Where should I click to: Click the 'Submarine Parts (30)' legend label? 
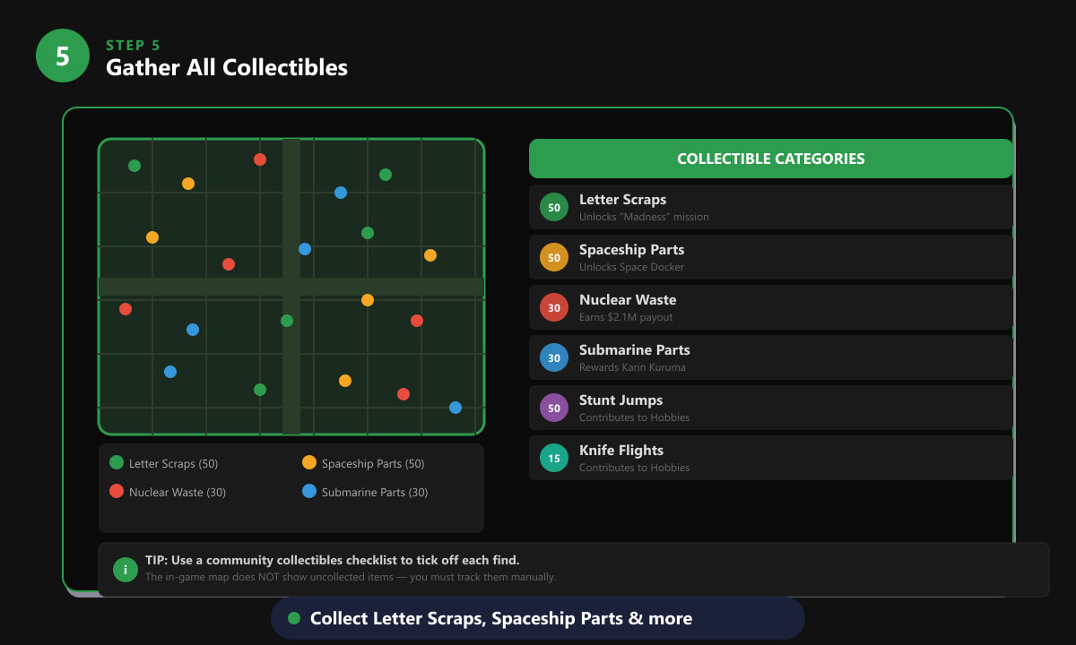(375, 493)
